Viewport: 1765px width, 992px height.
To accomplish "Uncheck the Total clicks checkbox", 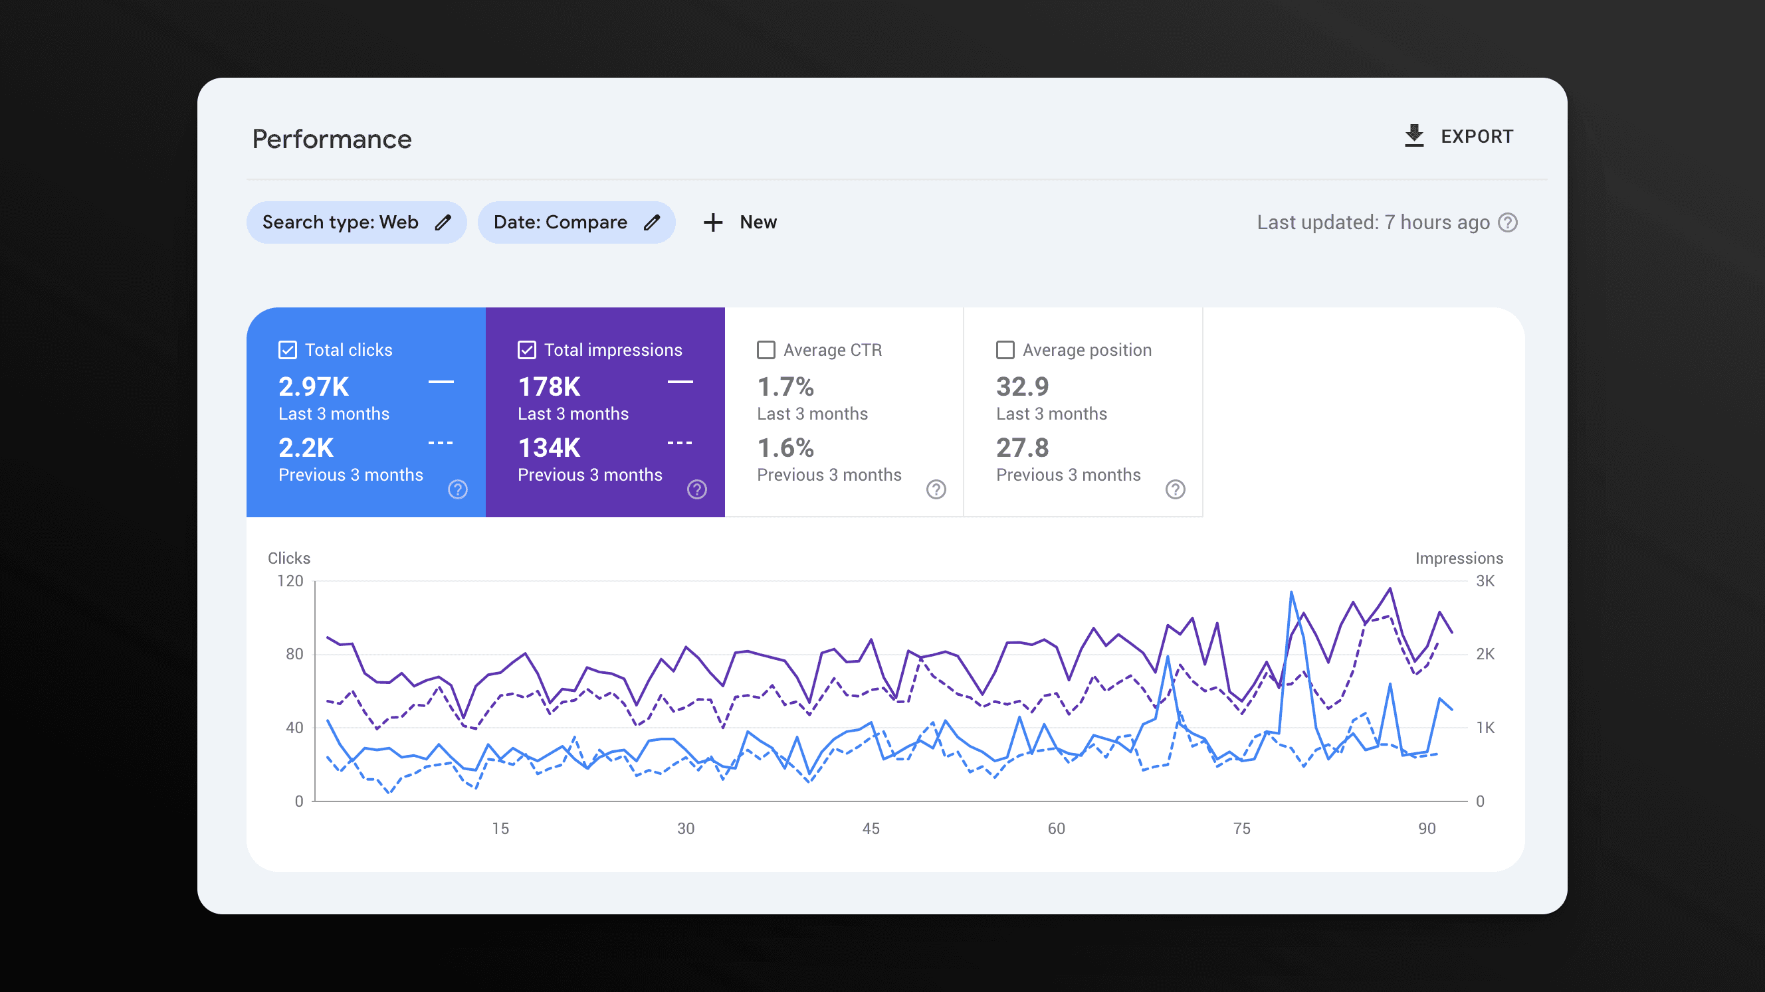I will [287, 349].
